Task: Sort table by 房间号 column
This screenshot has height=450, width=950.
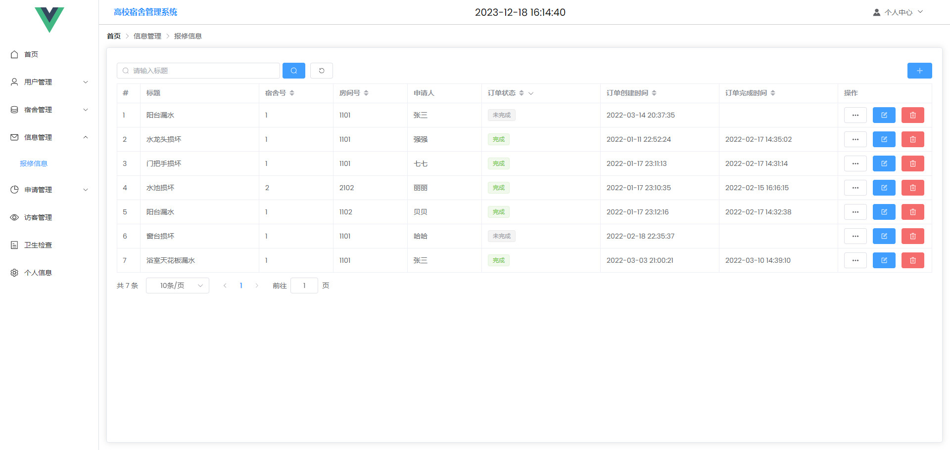Action: click(x=366, y=93)
